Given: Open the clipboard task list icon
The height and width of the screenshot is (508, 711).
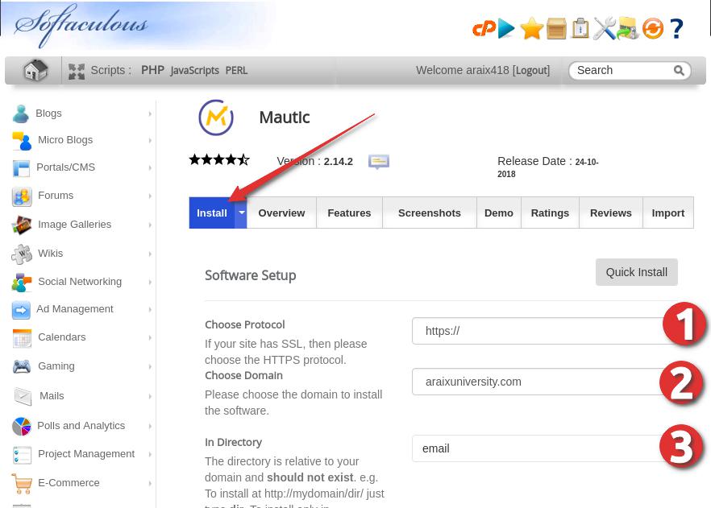Looking at the screenshot, I should [x=580, y=28].
